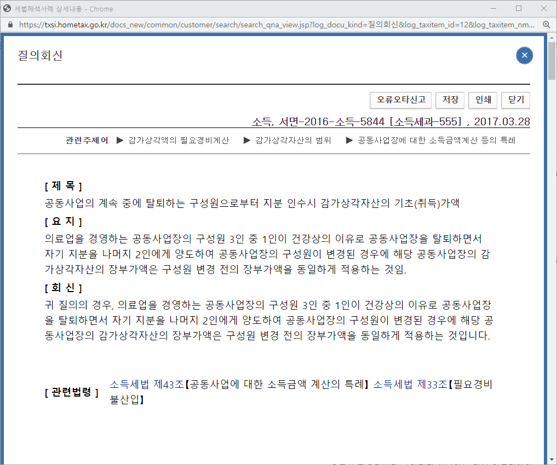557x465 pixels.
Task: Click the date 2017.03.28 text
Action: click(x=502, y=121)
